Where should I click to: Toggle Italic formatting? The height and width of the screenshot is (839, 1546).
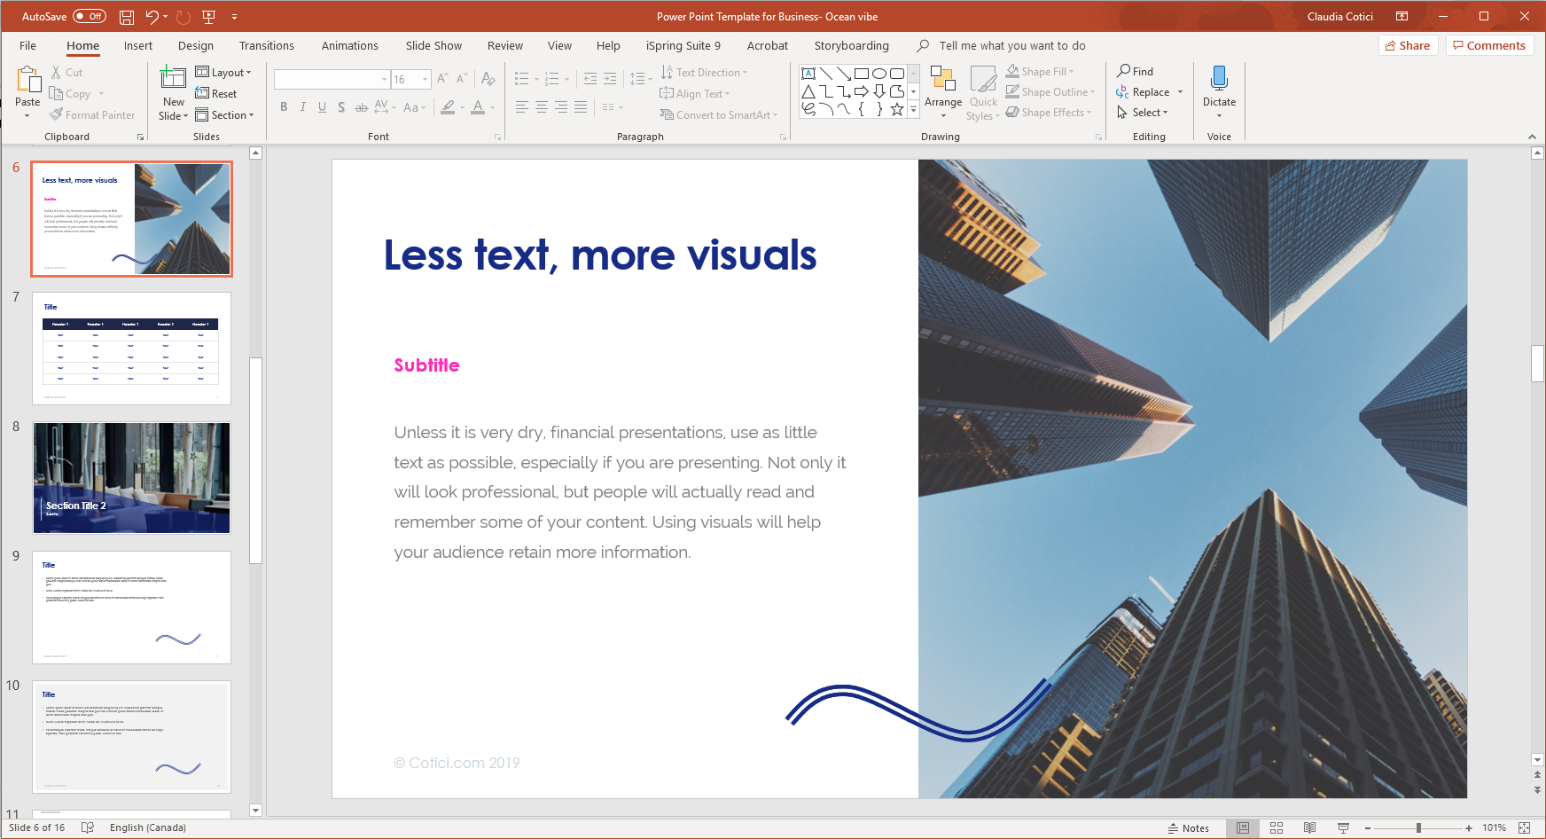[303, 107]
